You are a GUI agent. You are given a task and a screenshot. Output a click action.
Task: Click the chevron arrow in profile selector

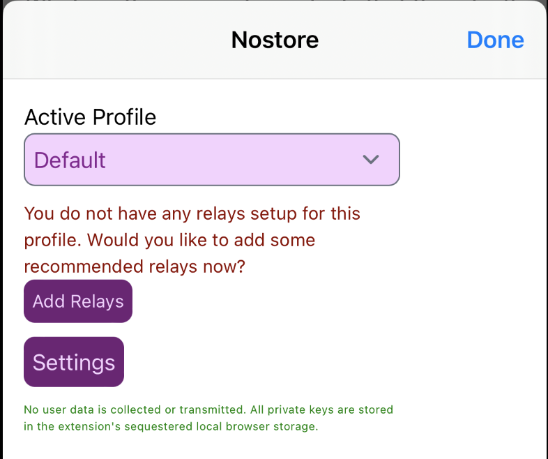371,160
